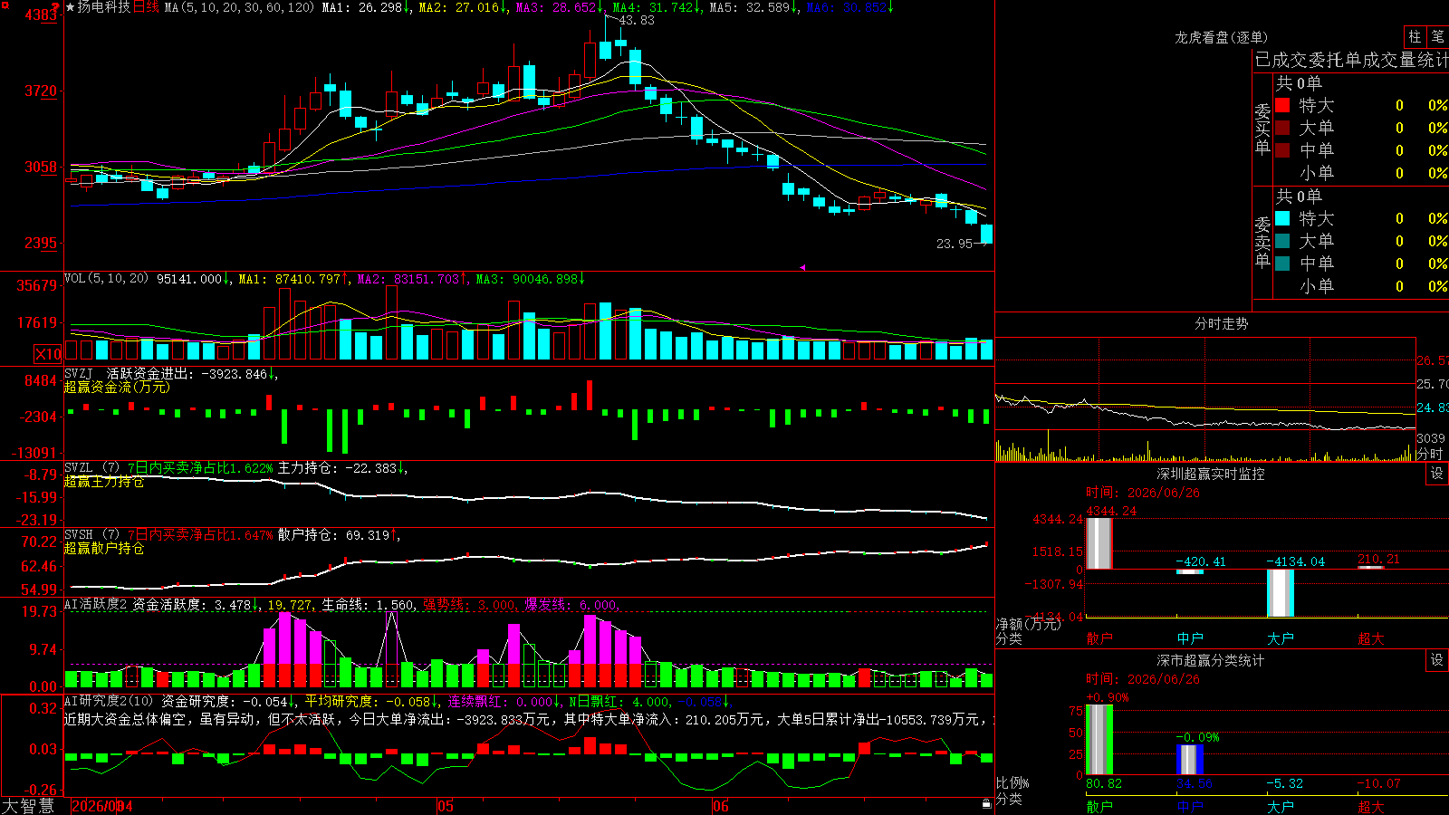Click the 深市超赢分类统计 panel title
1449x815 pixels.
coord(1211,660)
